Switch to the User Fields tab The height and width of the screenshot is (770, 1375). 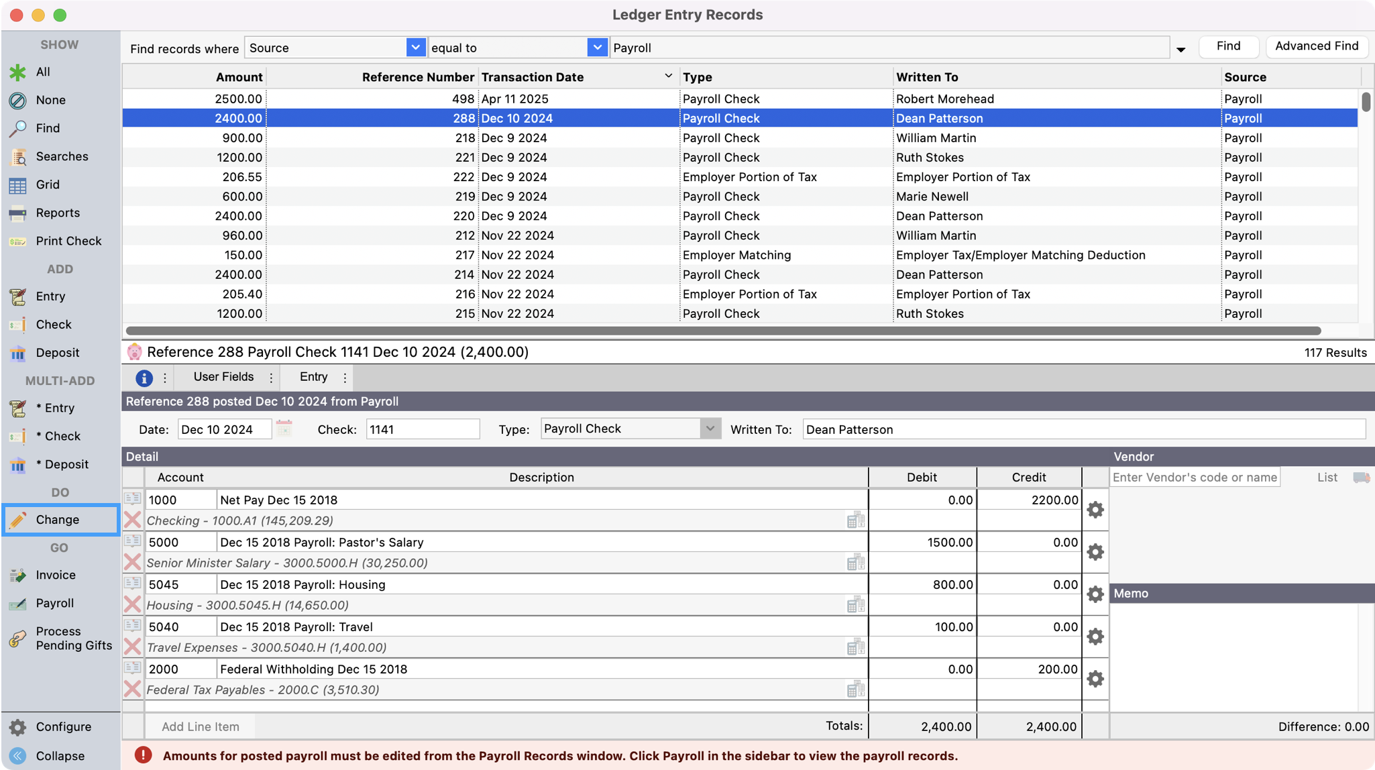[223, 377]
